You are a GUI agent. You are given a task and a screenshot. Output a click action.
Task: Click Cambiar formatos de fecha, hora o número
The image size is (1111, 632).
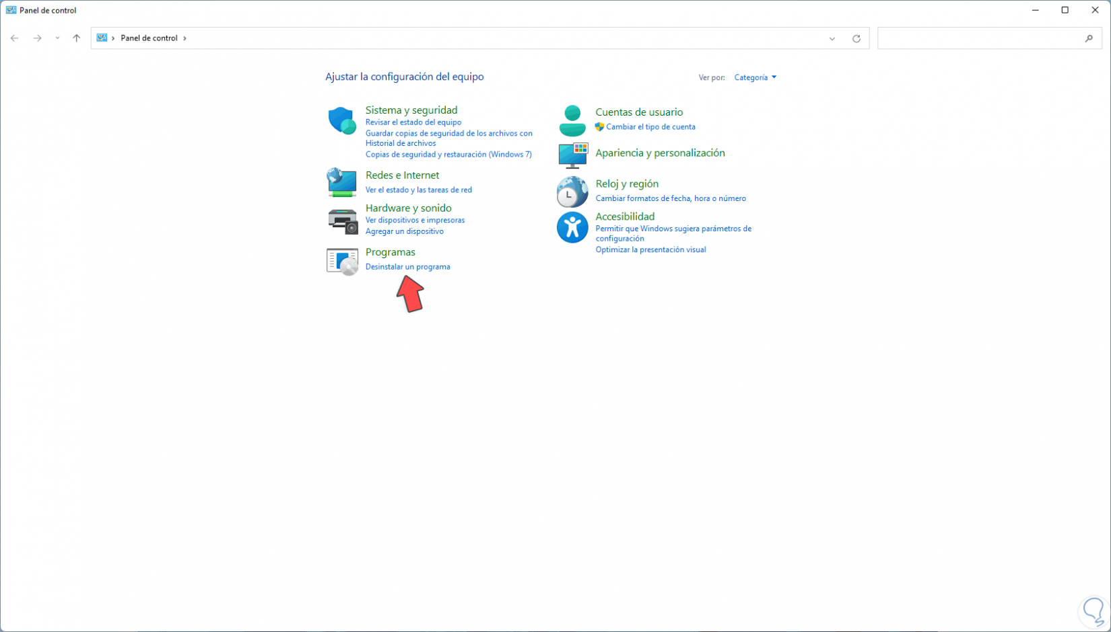(671, 198)
